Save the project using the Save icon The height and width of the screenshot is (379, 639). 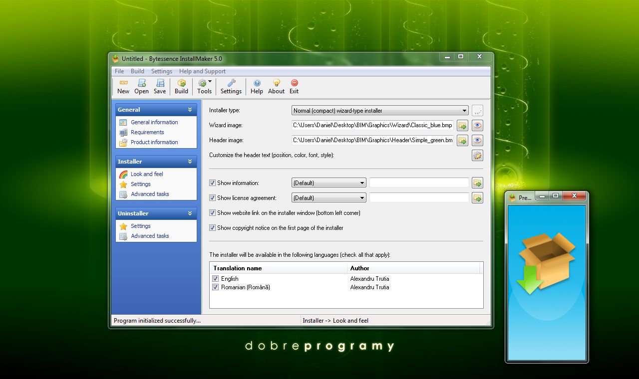coord(160,83)
